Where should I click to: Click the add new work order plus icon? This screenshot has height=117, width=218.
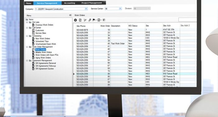tap(75, 20)
